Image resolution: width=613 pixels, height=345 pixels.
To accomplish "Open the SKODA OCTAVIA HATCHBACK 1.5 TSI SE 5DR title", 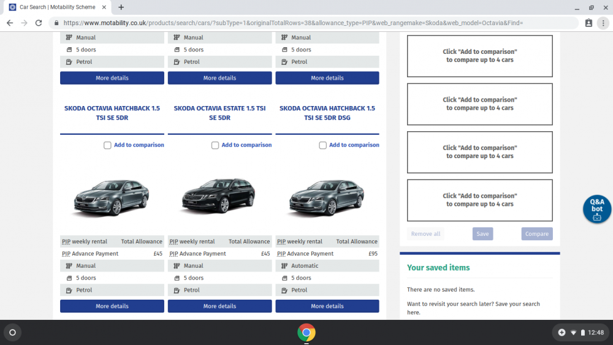I will point(112,113).
